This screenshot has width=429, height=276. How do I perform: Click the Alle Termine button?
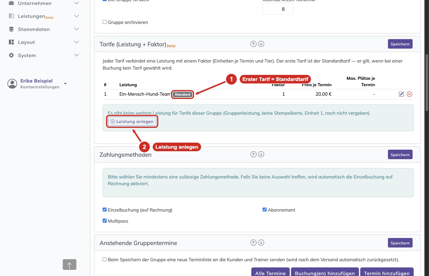[270, 272]
